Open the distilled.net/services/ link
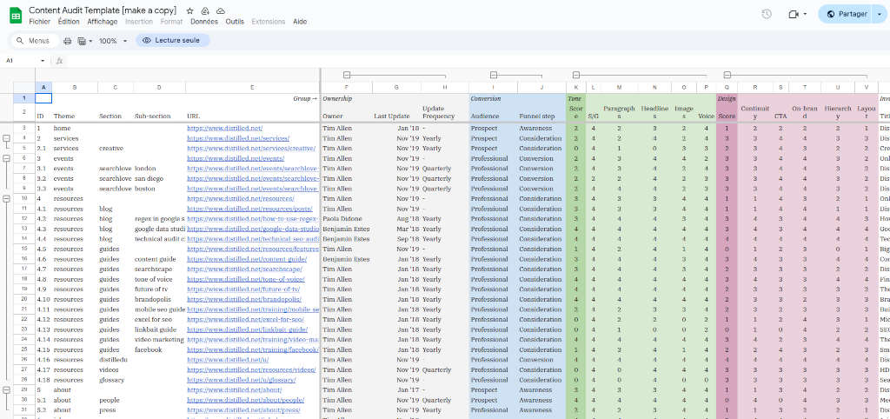This screenshot has width=890, height=419. click(238, 138)
